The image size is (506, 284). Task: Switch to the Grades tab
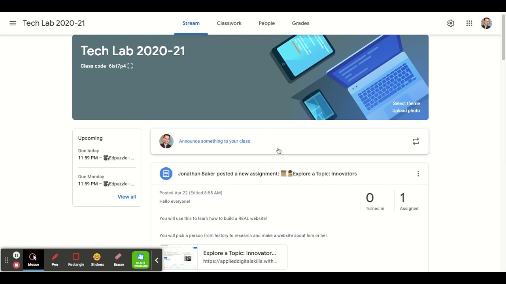pyautogui.click(x=300, y=23)
